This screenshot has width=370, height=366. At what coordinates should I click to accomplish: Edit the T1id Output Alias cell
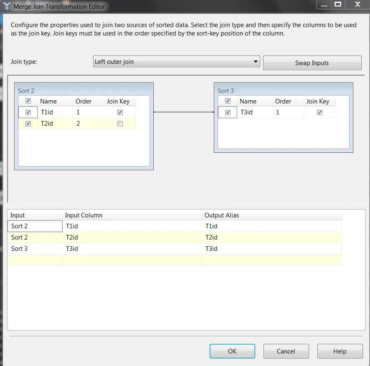point(271,226)
